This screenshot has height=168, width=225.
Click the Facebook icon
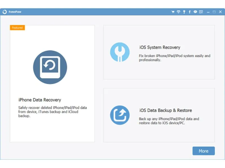click(x=190, y=12)
